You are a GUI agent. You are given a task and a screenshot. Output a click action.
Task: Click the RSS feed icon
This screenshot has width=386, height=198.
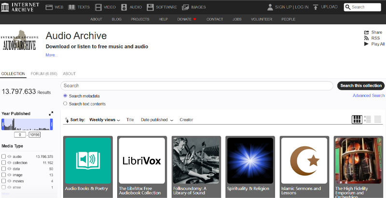[x=367, y=38]
